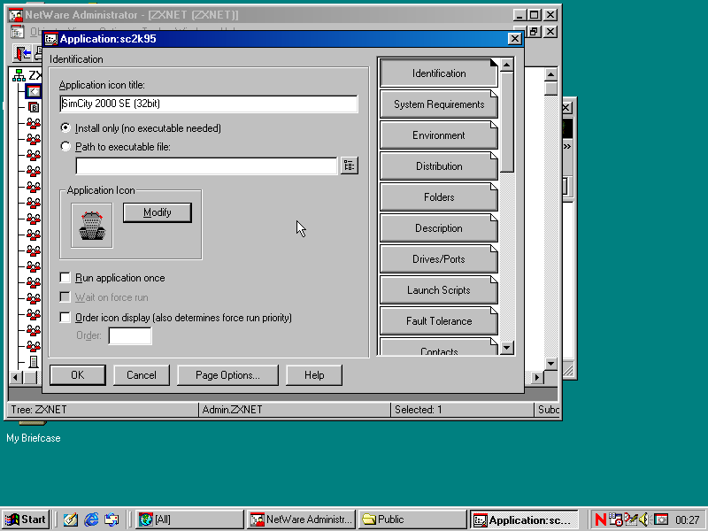Open the volume control tray icon

[x=644, y=519]
